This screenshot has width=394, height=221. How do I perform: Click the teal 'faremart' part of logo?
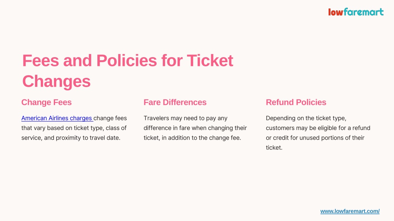(364, 12)
